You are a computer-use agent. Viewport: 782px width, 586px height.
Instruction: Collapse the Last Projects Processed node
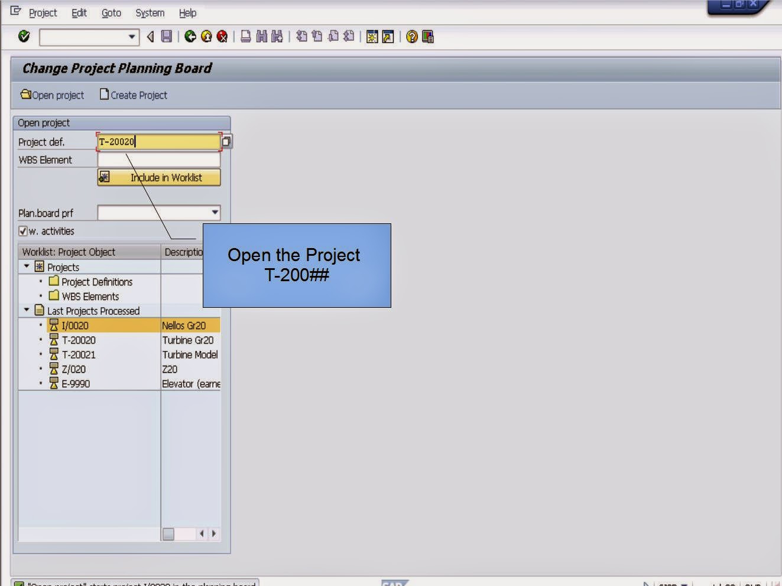pyautogui.click(x=25, y=310)
